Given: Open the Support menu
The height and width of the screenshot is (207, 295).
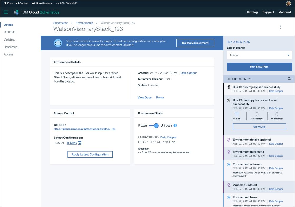Looking at the screenshot, I should pos(268,12).
